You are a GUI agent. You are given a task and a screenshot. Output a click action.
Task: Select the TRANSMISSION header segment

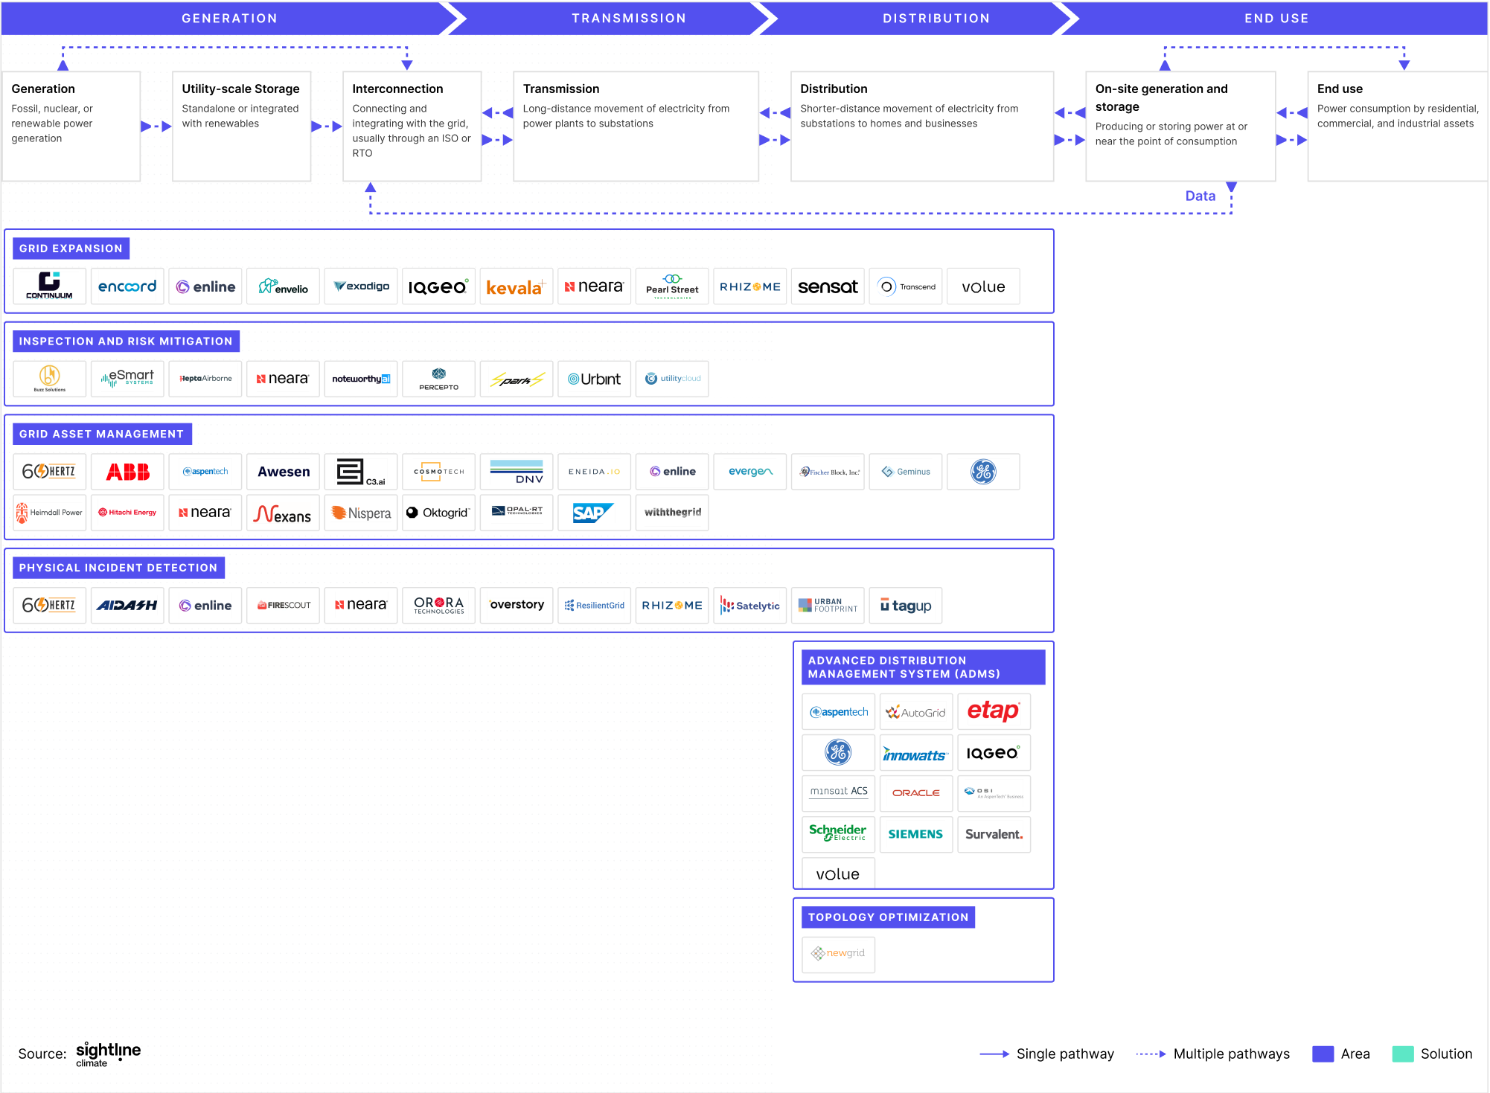click(629, 18)
